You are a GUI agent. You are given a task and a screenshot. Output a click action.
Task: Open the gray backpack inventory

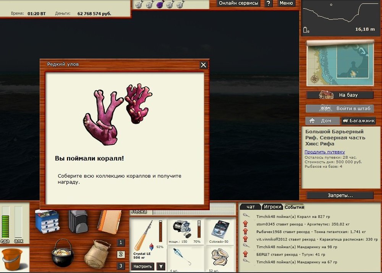[78, 222]
